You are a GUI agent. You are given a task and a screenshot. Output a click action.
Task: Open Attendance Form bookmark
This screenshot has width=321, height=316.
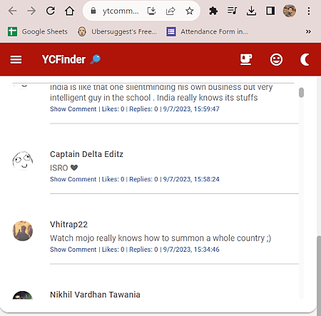[x=207, y=31]
